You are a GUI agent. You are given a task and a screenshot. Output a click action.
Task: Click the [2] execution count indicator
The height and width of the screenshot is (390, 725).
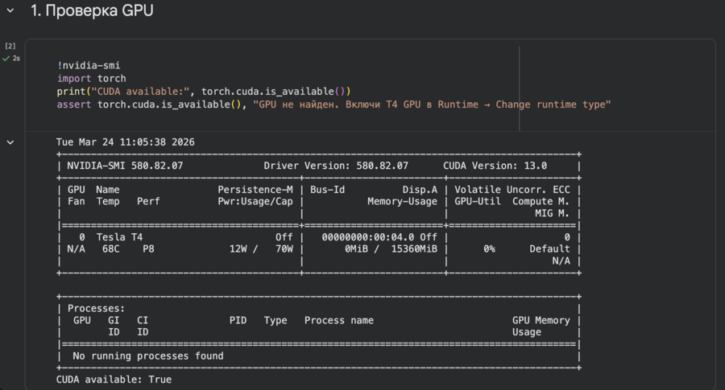10,46
